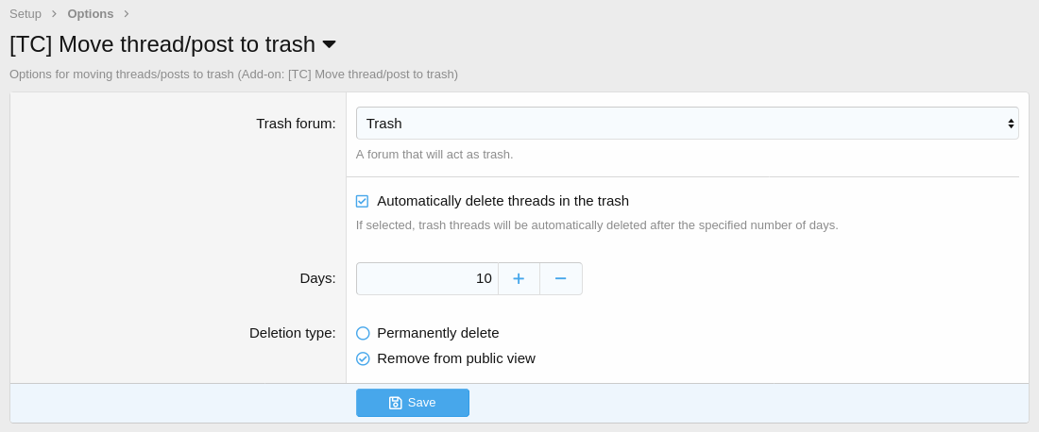Click the floppy disk icon on Save
The width and height of the screenshot is (1039, 432).
[x=396, y=403]
